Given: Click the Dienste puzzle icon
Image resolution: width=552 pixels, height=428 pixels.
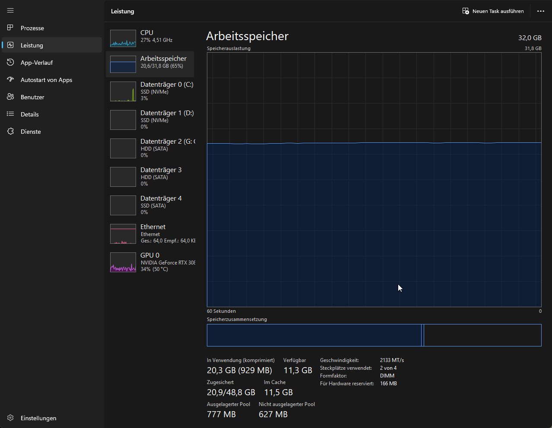Looking at the screenshot, I should pos(10,131).
